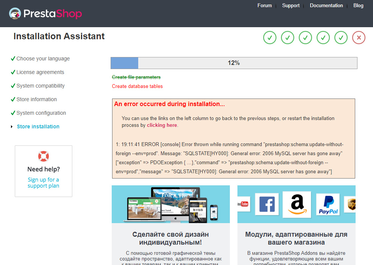Click the Amazon logo tile
Viewport: 373px width, 265px height.
pos(297,204)
